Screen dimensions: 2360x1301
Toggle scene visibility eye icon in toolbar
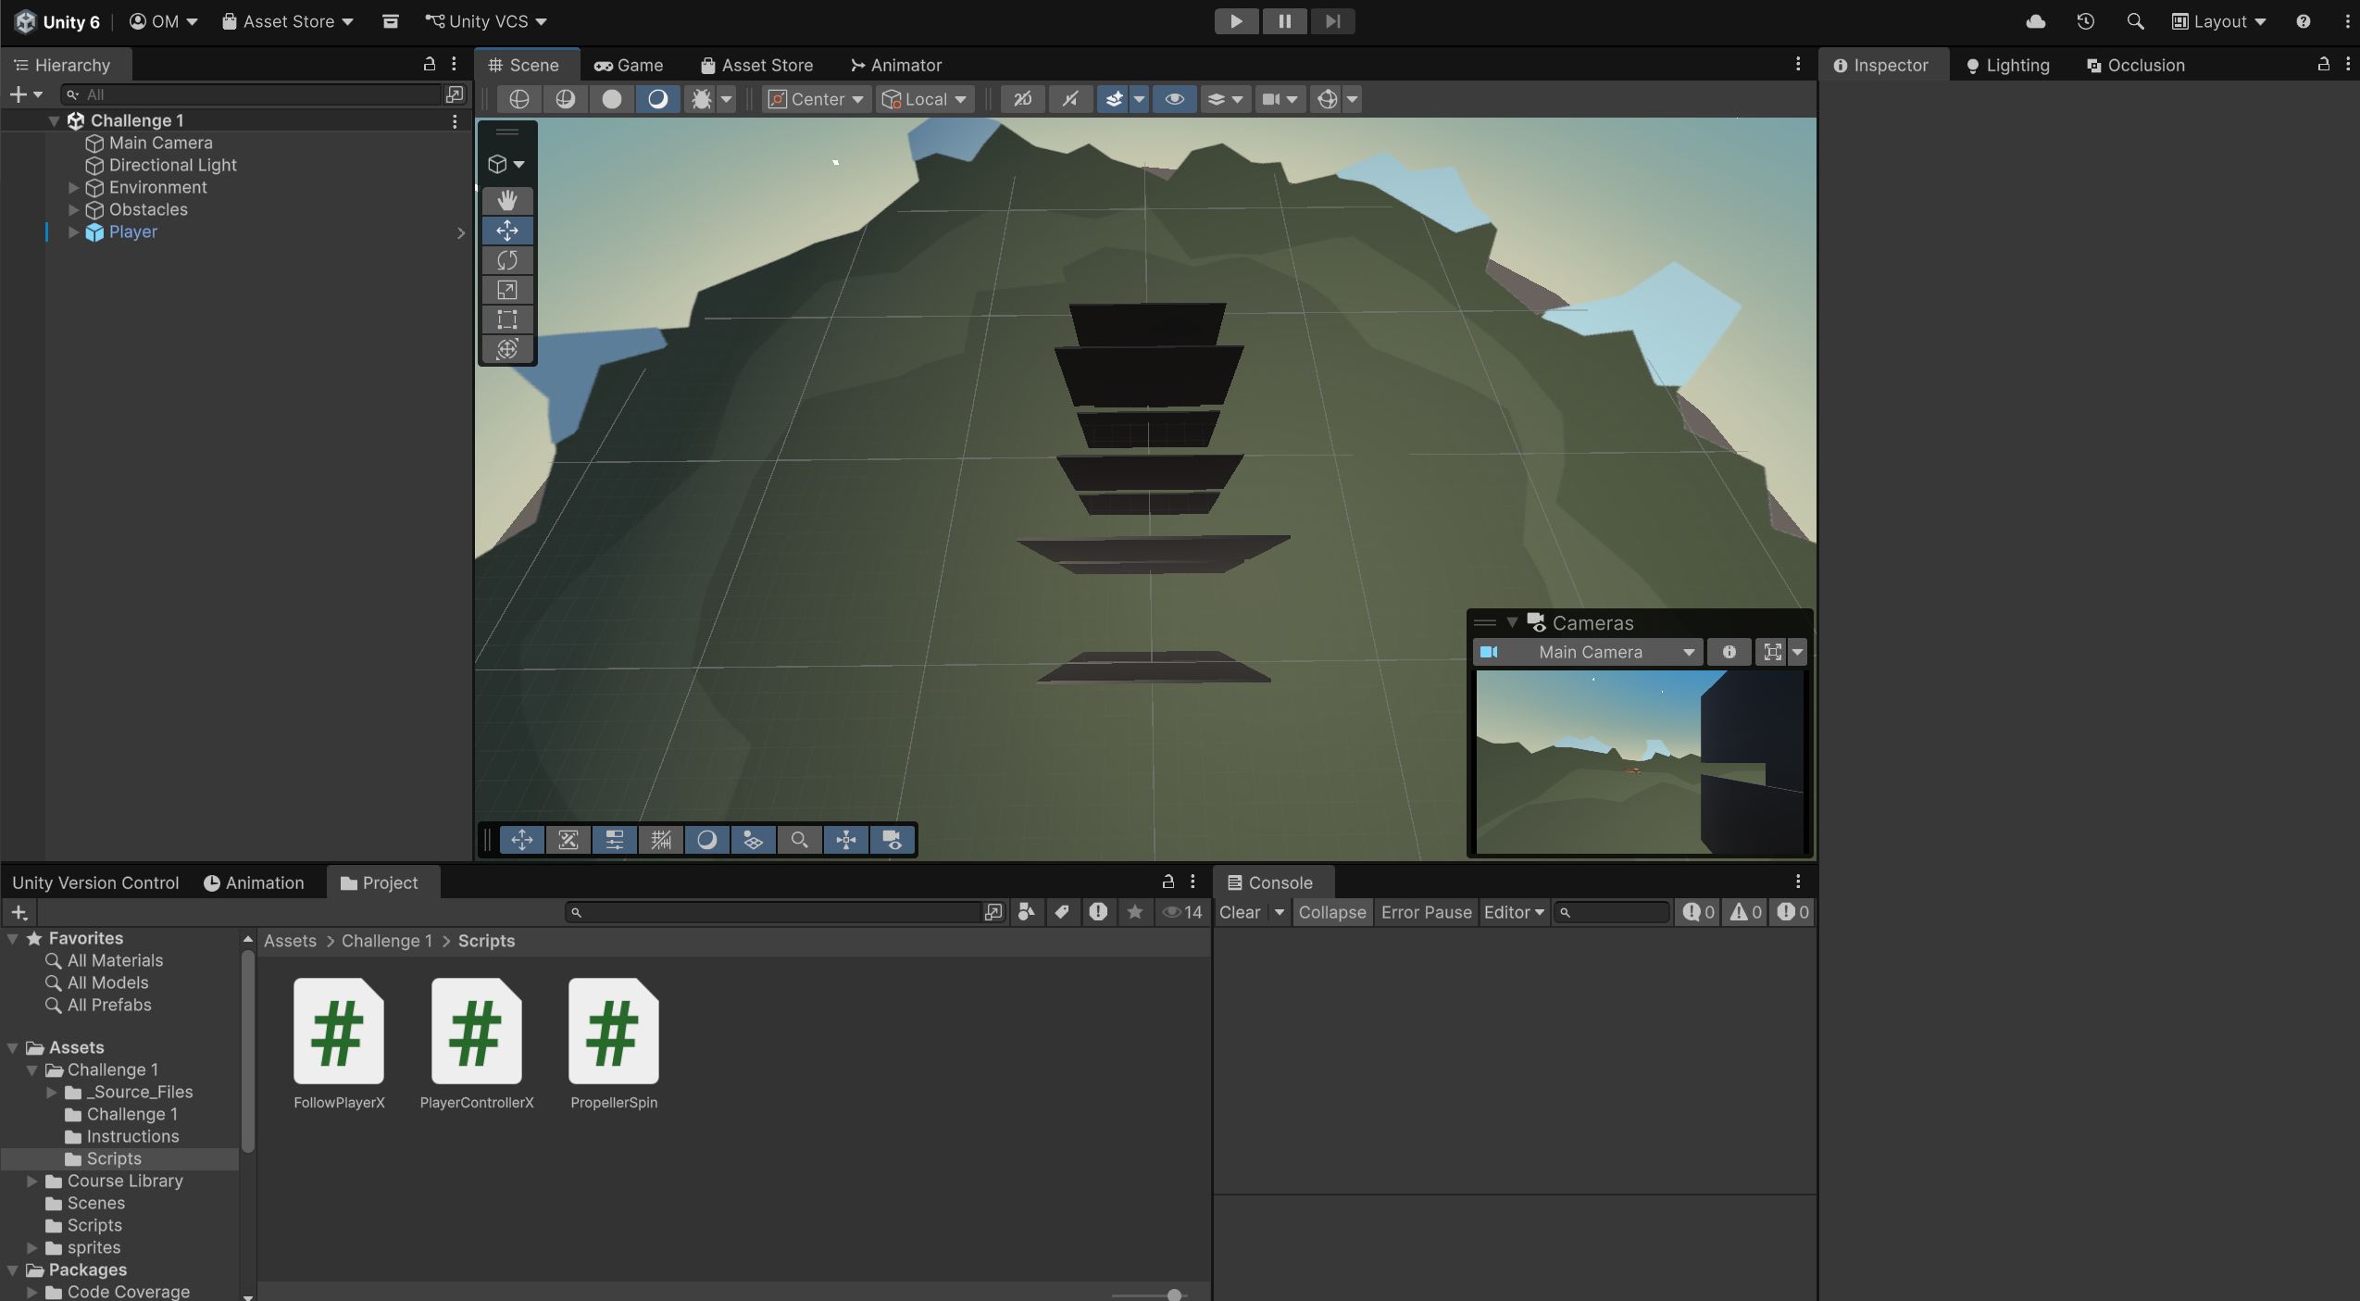pos(1174,99)
